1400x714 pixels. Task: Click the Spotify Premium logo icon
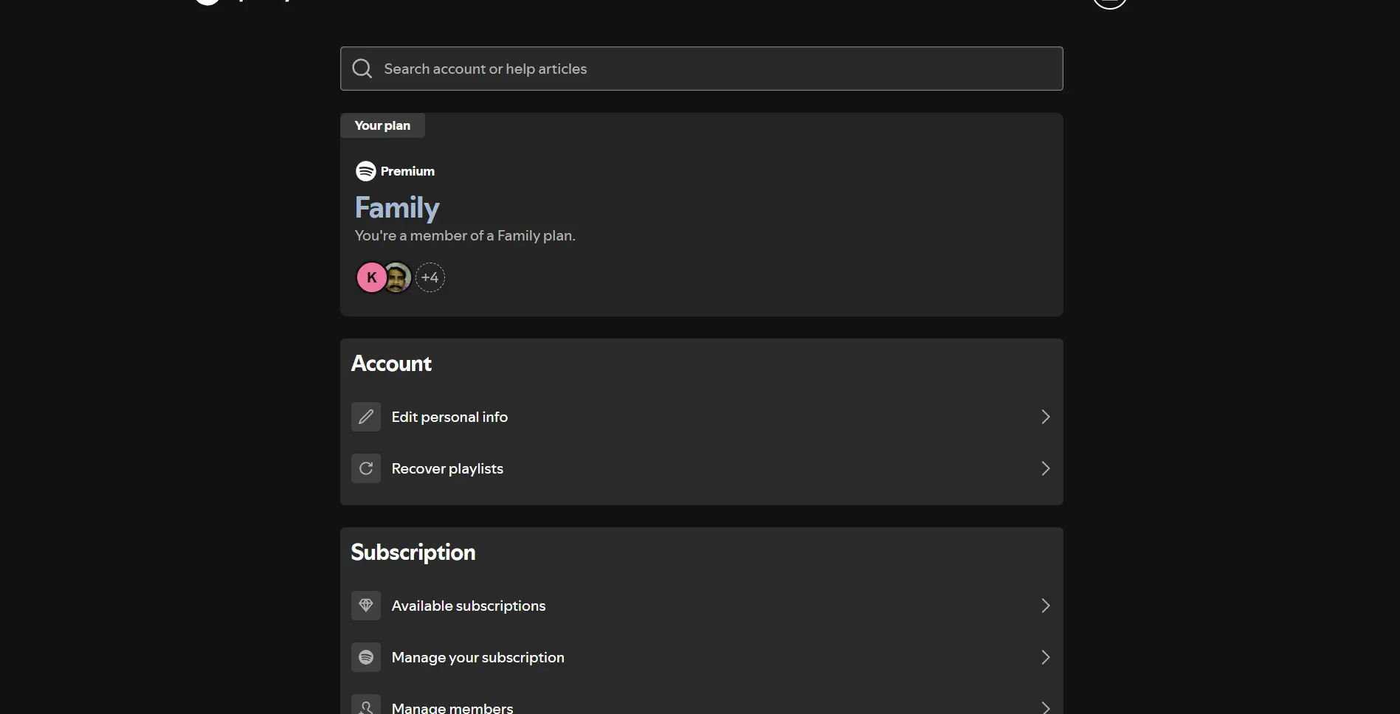click(365, 171)
